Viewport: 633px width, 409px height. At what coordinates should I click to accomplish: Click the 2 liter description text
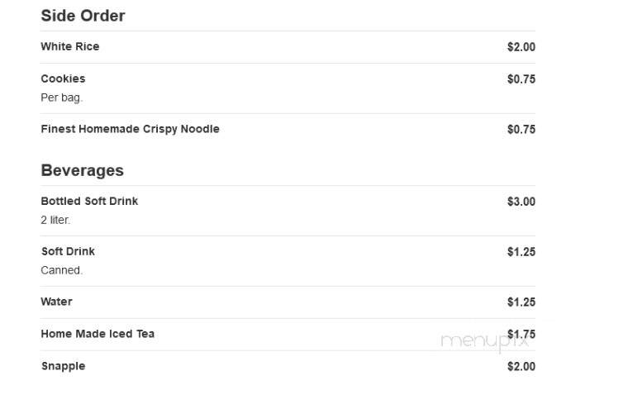(55, 220)
